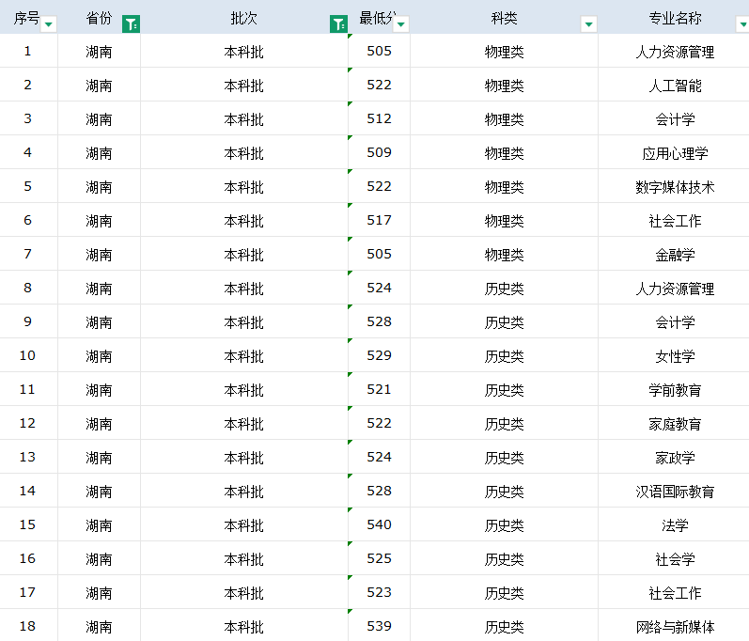The width and height of the screenshot is (749, 641).
Task: Select score cell 539
Action: (380, 626)
